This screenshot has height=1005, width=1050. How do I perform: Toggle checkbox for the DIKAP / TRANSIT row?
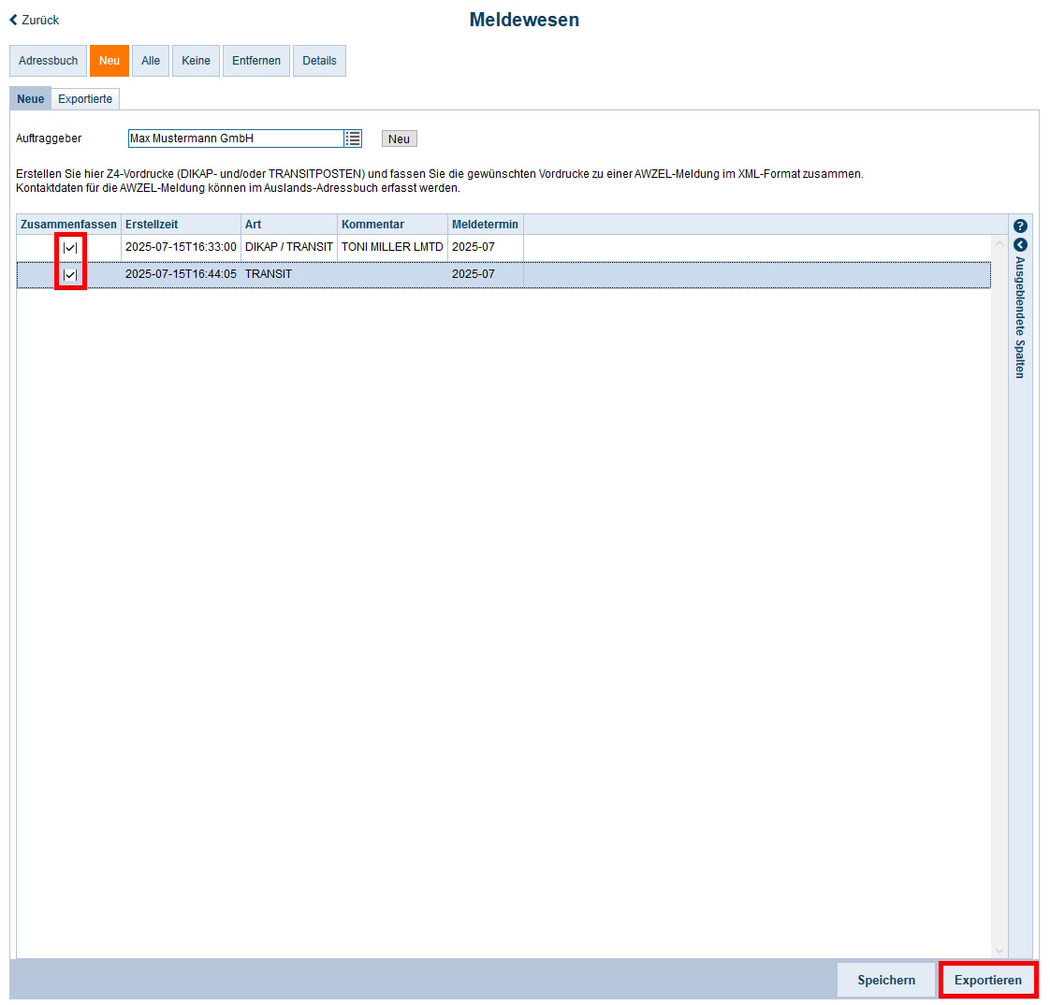(x=70, y=248)
